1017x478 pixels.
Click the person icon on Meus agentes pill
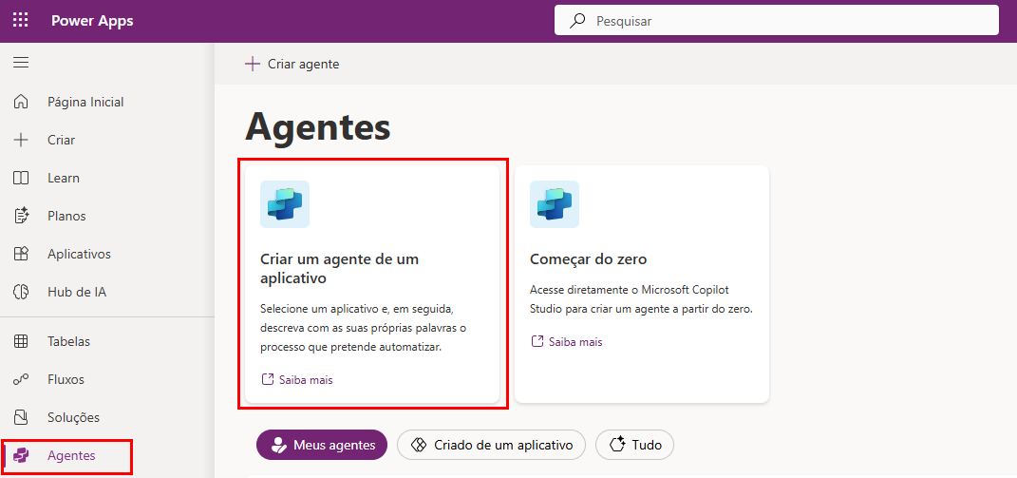tap(279, 445)
